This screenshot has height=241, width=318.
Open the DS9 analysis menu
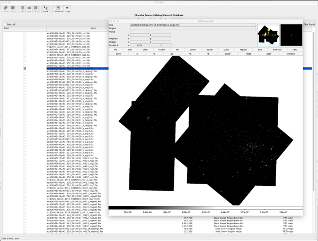coord(278,48)
